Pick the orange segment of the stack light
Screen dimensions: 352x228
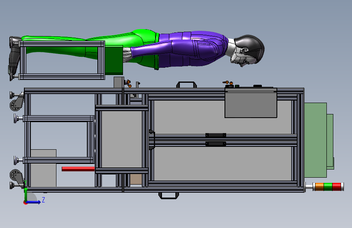[x=320, y=187]
